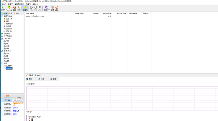Viewport: 218px width, 121px height.
Task: Sort by Removable column header
Action: tap(133, 14)
